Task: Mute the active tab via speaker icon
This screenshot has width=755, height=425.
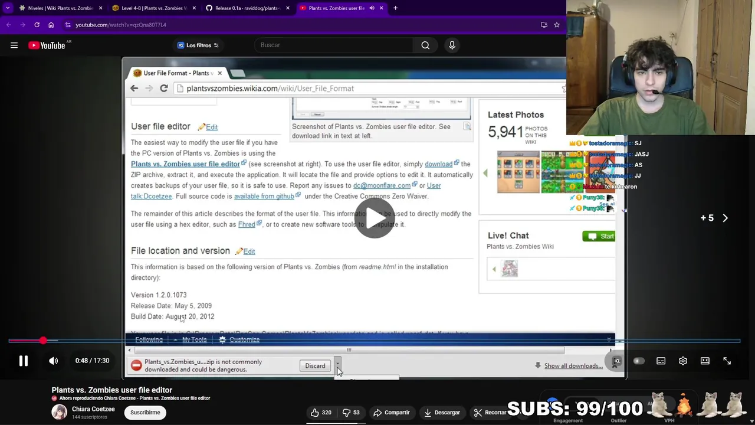Action: (x=372, y=8)
